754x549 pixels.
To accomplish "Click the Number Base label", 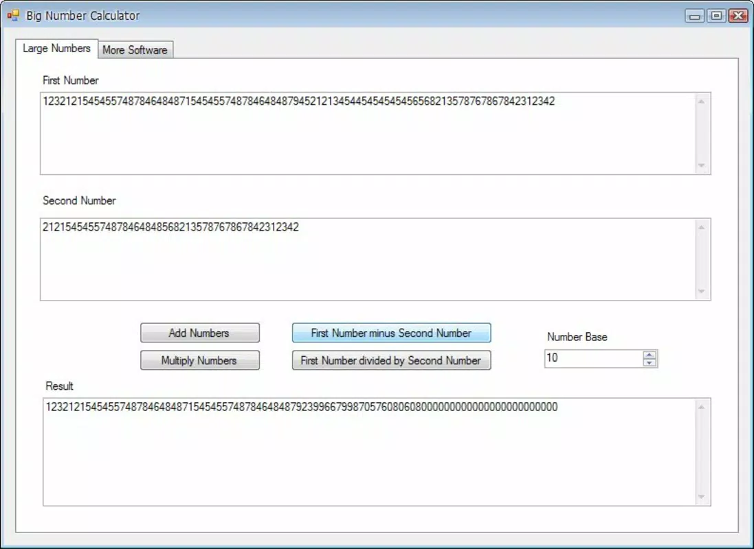I will [x=577, y=337].
